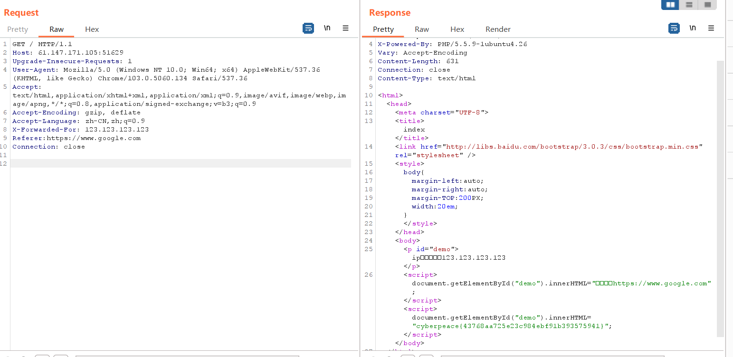
Task: Open the Response Render tab
Action: pyautogui.click(x=498, y=29)
